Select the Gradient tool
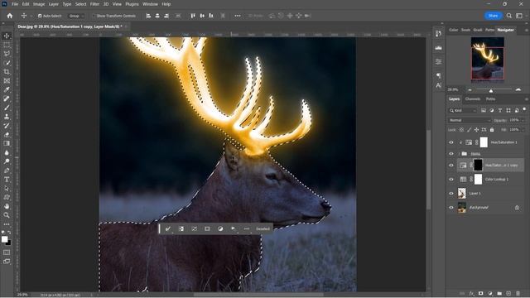Image resolution: width=530 pixels, height=298 pixels. [7, 143]
